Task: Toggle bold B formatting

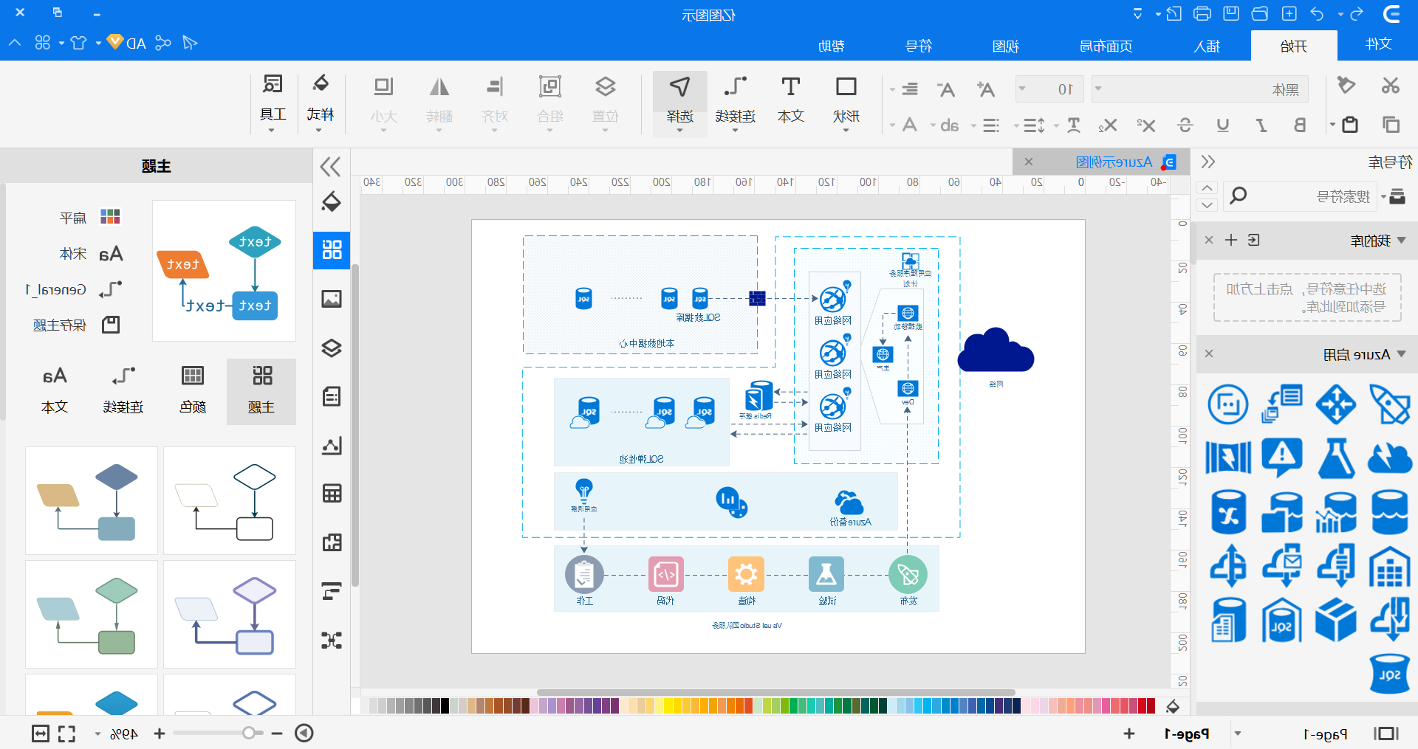Action: point(1300,125)
